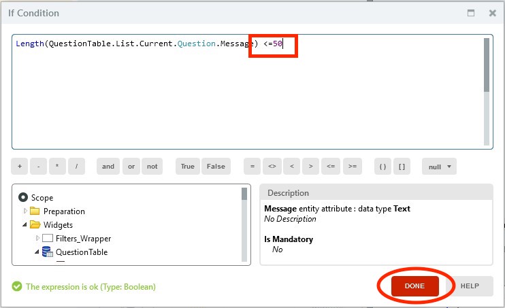Select the Filters_Wrapper container icon
This screenshot has height=308, width=505.
tap(48, 238)
